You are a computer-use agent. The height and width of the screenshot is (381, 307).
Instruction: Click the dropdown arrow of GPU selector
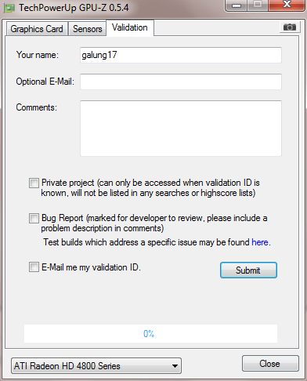coord(175,366)
